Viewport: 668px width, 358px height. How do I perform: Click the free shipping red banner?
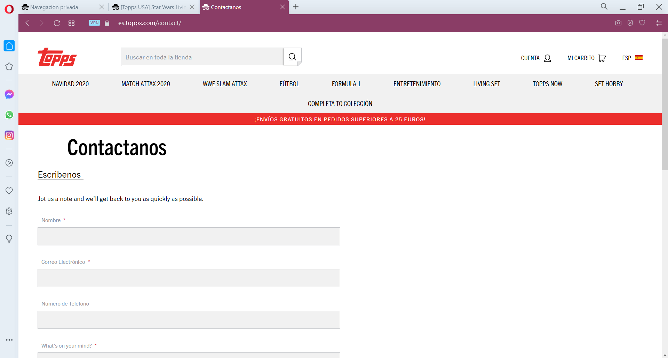340,119
